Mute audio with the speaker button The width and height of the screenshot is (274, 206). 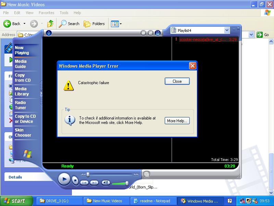[x=105, y=183]
